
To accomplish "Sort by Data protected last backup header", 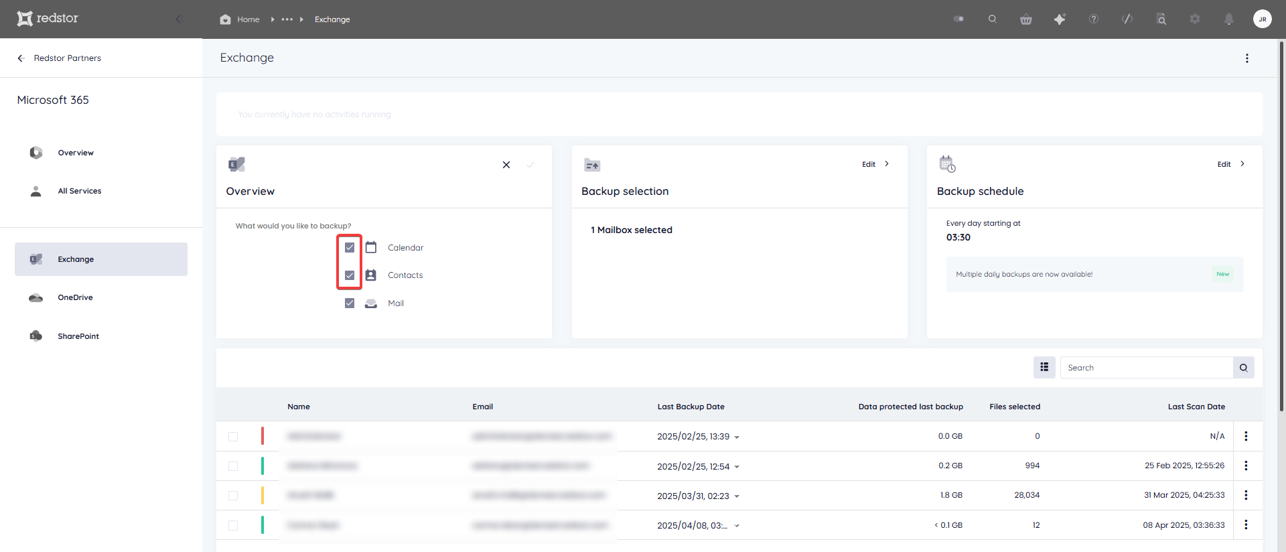I will coord(911,407).
